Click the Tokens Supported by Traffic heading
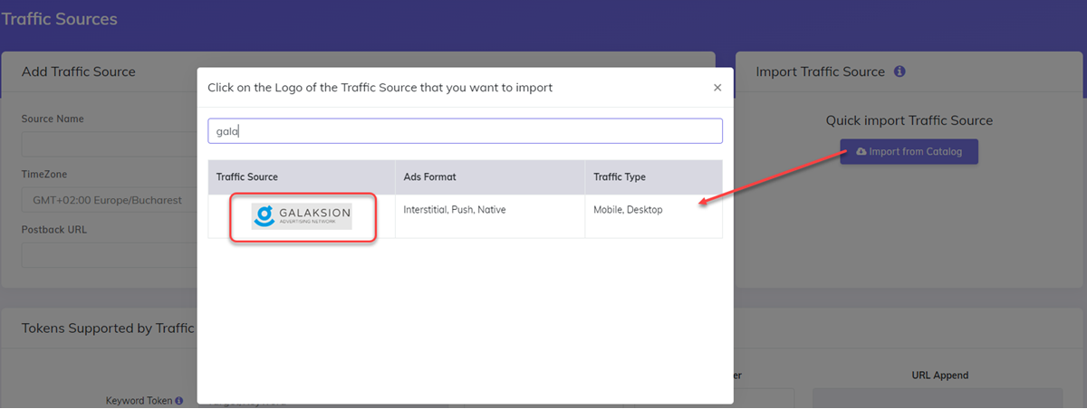 coord(108,328)
